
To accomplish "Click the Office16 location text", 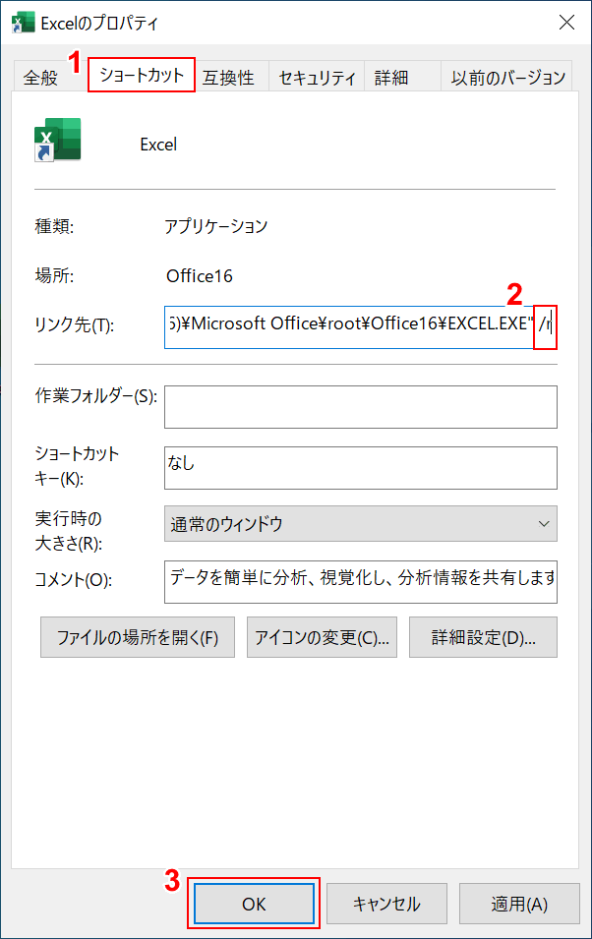I will [199, 276].
